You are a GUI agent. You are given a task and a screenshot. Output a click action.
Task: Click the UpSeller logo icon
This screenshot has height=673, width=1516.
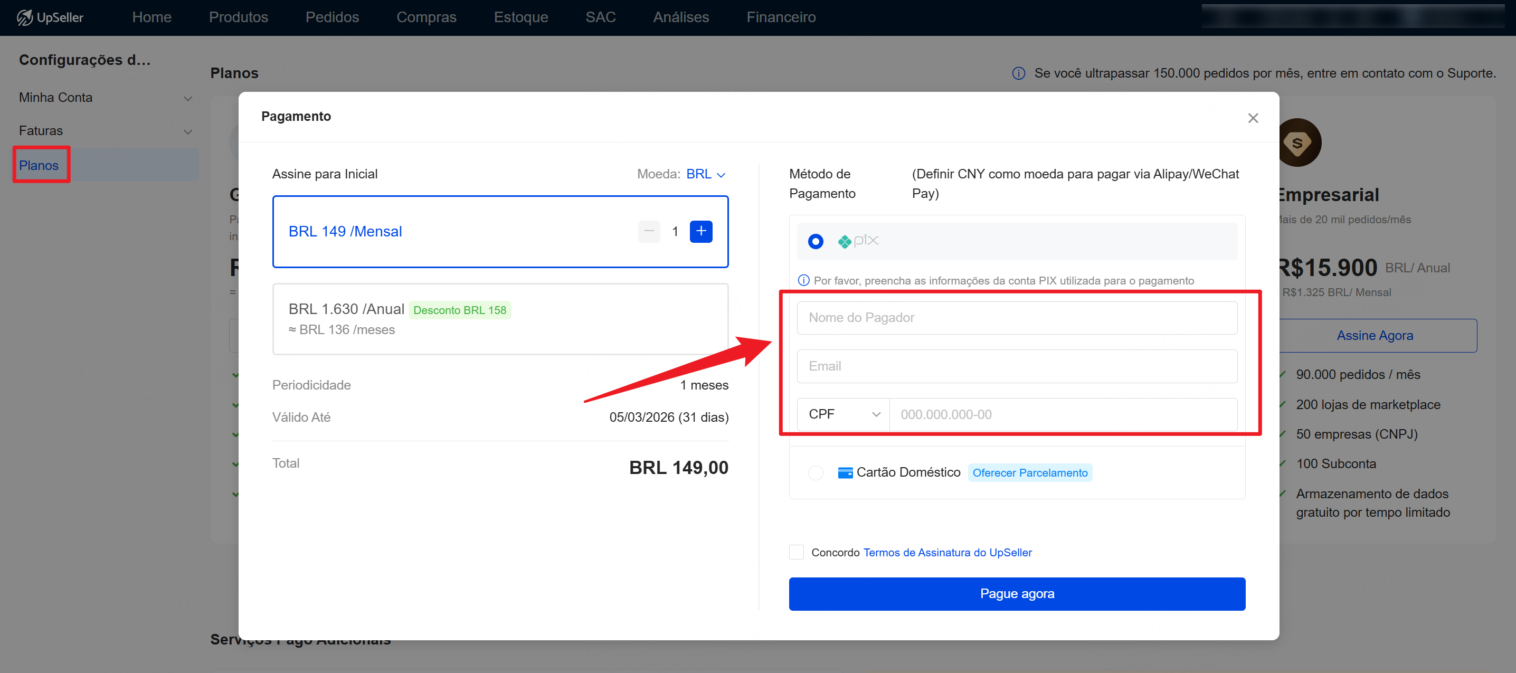click(24, 17)
